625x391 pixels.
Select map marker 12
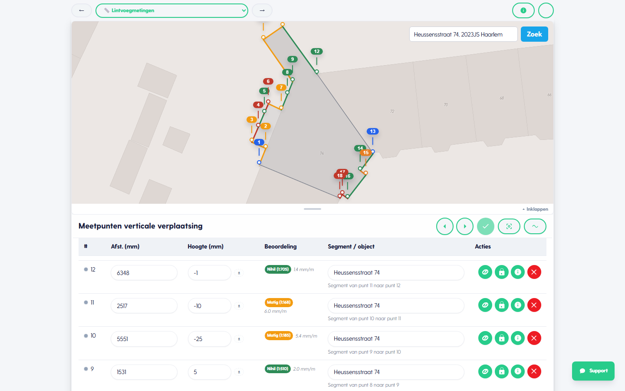[x=317, y=51]
